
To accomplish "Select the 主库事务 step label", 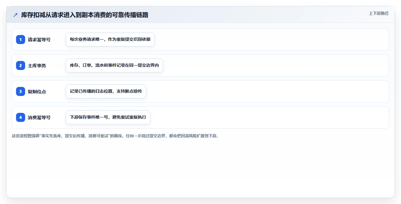I will pos(37,65).
